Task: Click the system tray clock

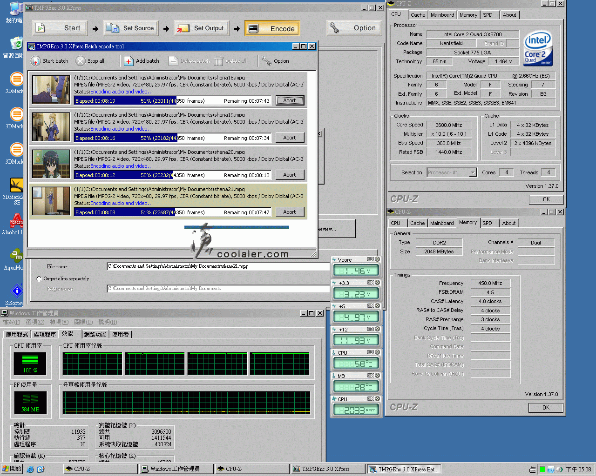Action: coord(578,469)
